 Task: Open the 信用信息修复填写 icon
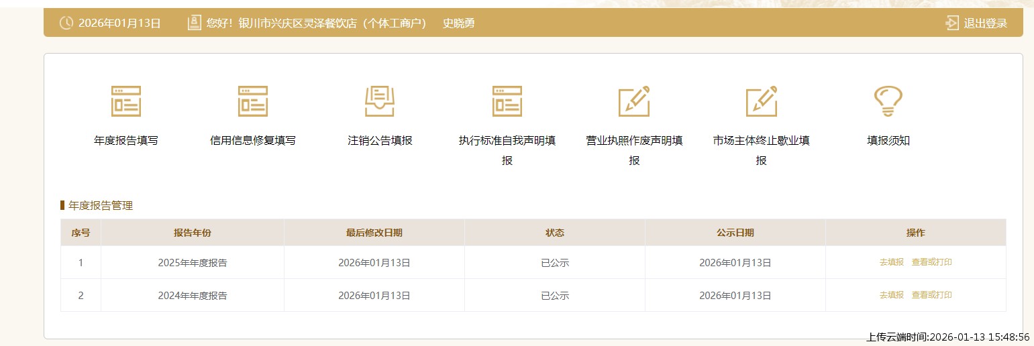253,101
